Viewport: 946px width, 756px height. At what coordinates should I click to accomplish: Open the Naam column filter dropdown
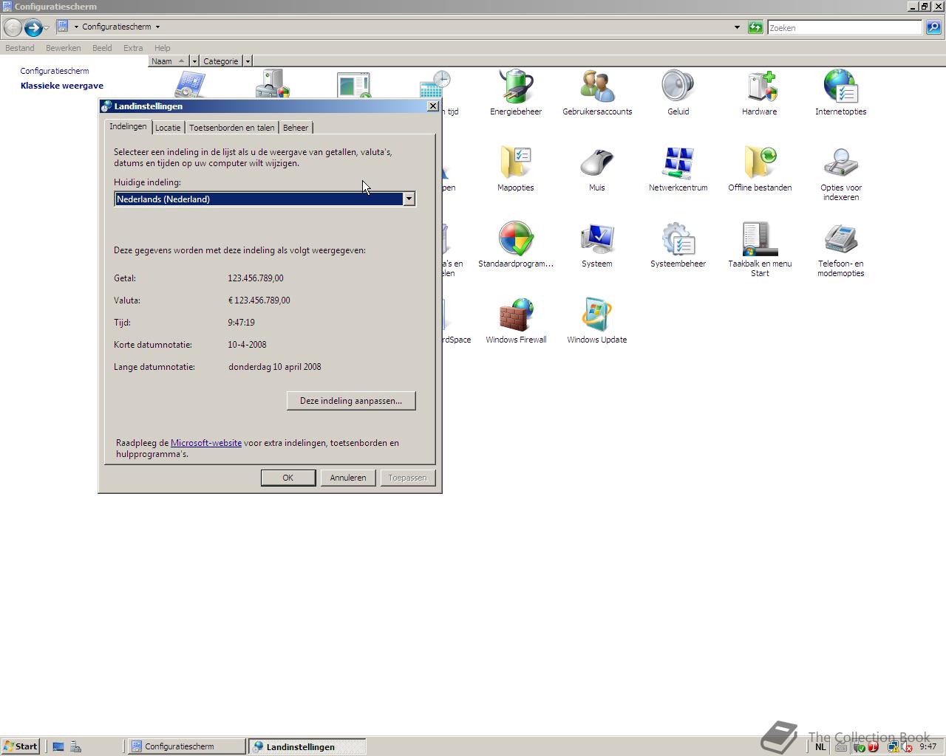[x=194, y=61]
